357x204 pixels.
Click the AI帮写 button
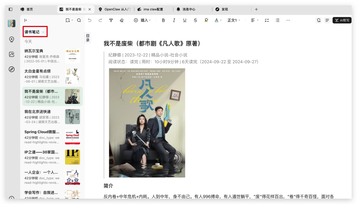coord(342,20)
